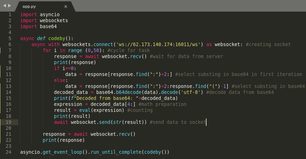
Task: Click line number 1 in gutter
Action: [10, 14]
